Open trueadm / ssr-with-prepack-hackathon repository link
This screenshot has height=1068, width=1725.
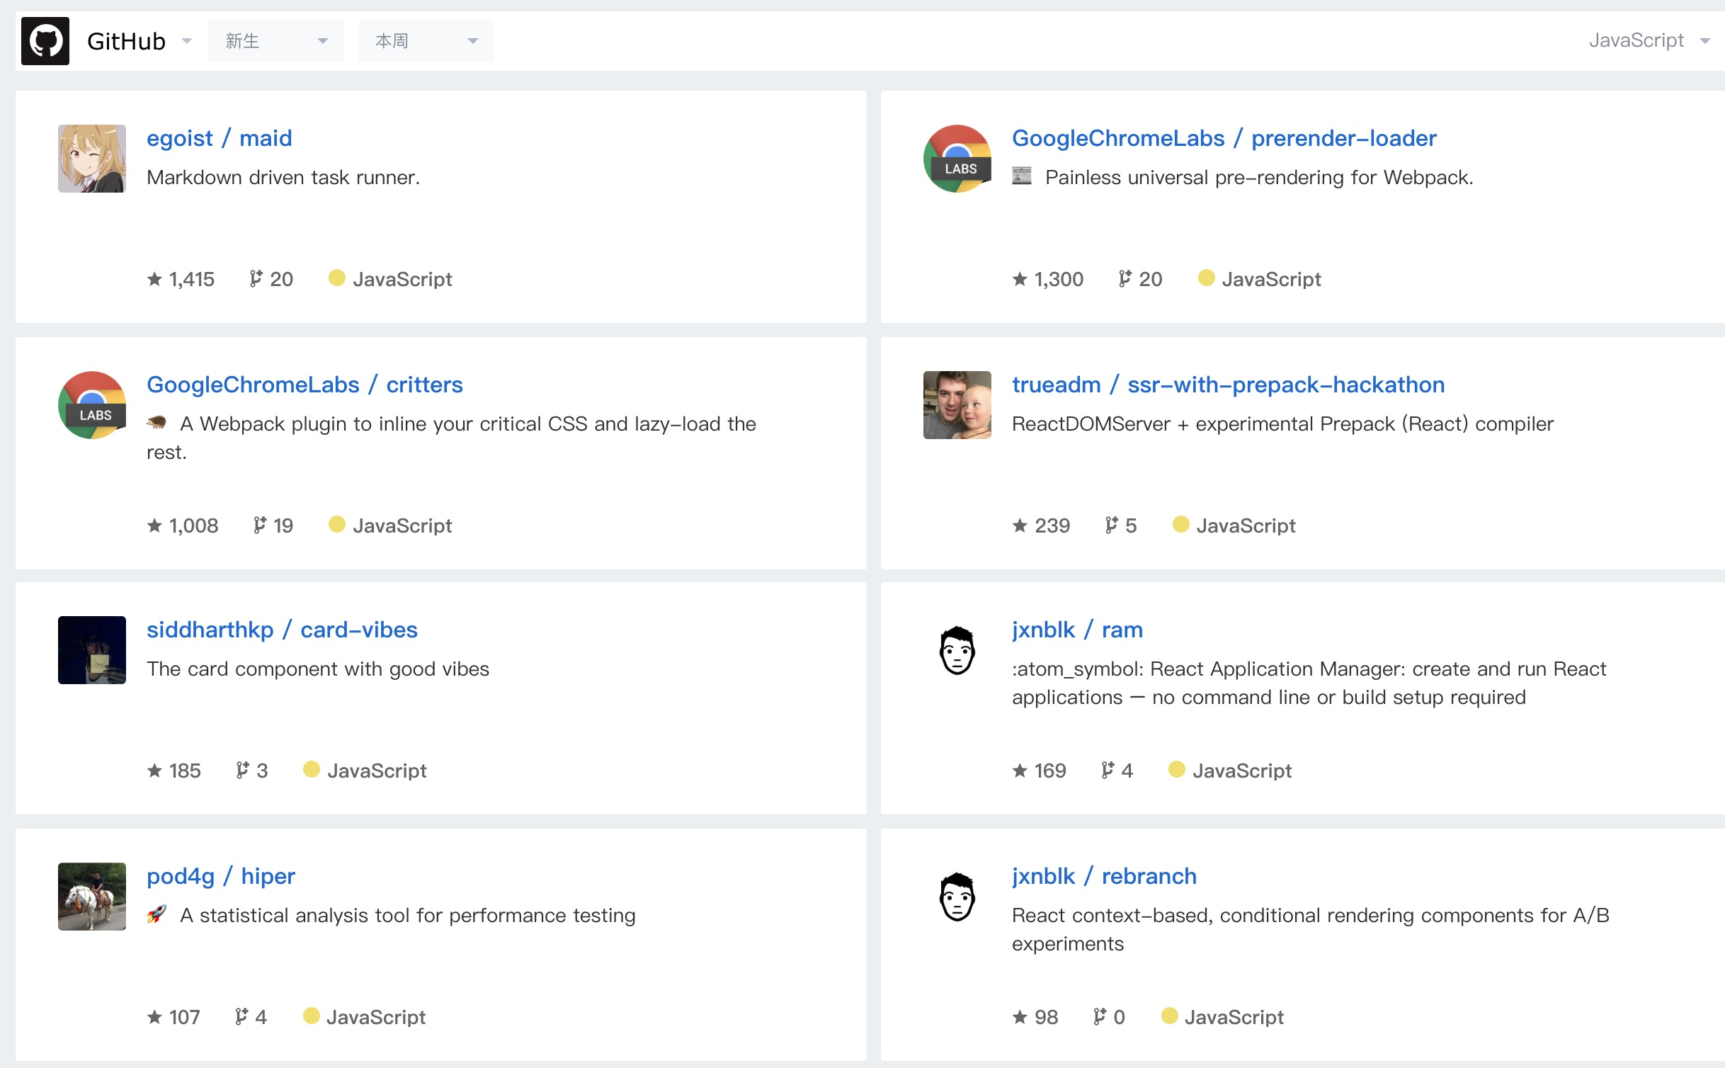[1228, 385]
